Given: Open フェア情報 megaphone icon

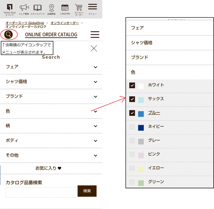Looking at the screenshot, I should coord(24,9).
